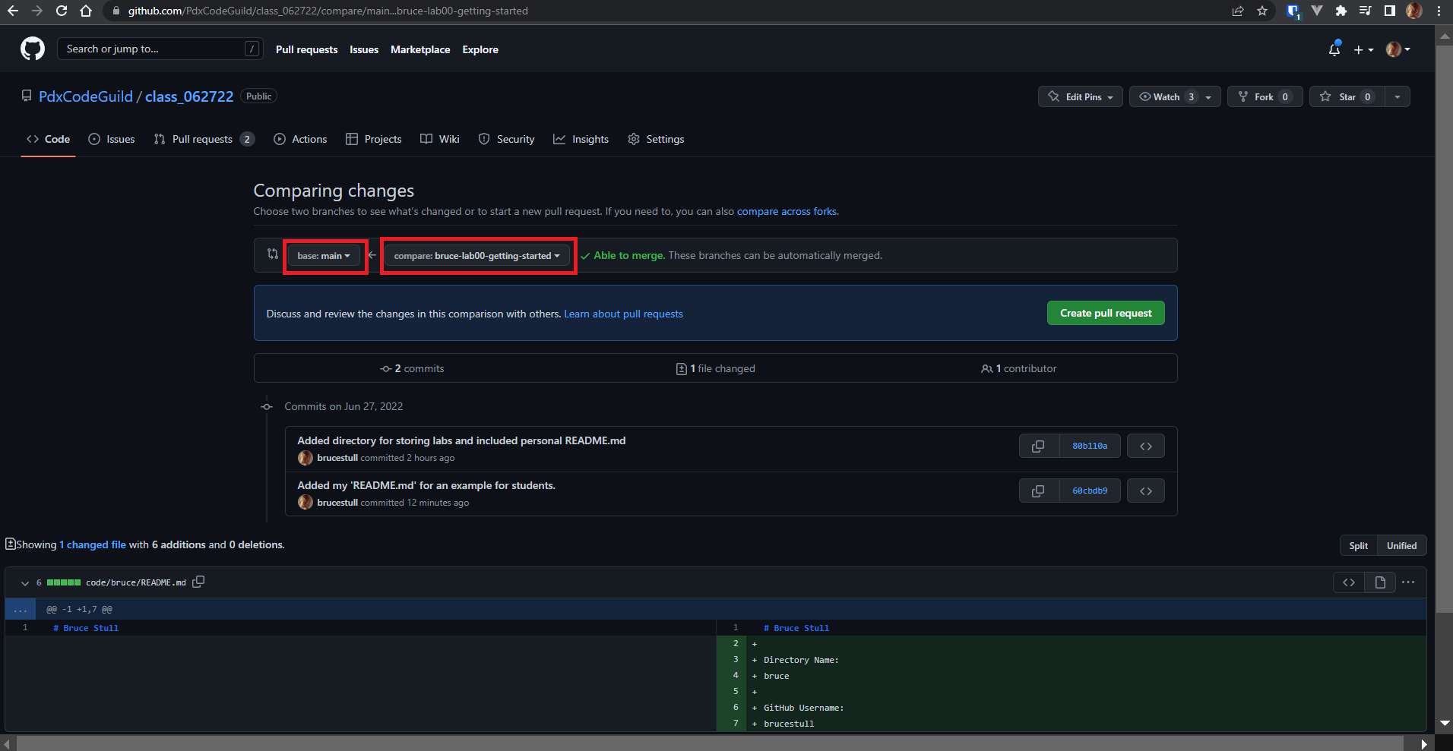Collapse the code/bruce/README.md diff

click(25, 582)
